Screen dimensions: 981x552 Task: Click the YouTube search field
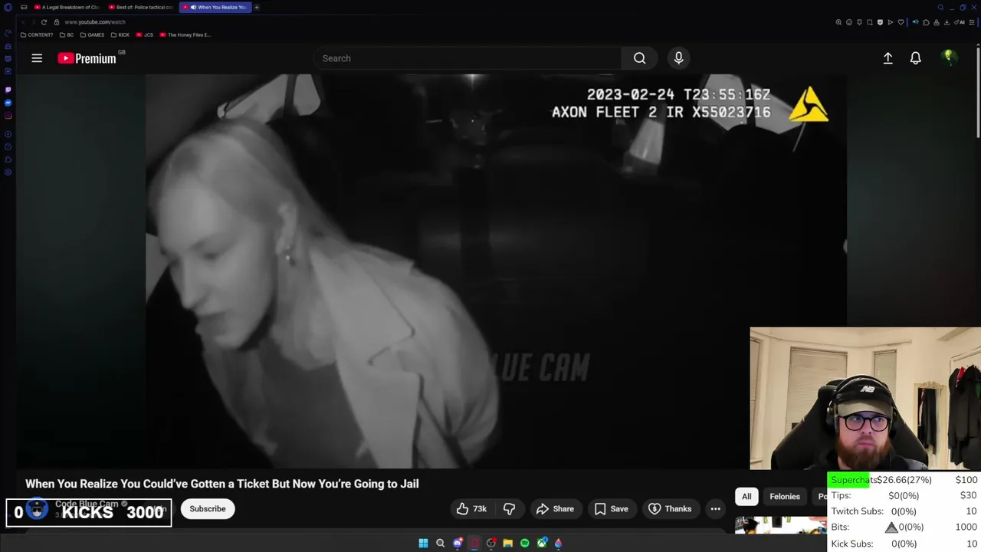click(x=468, y=58)
